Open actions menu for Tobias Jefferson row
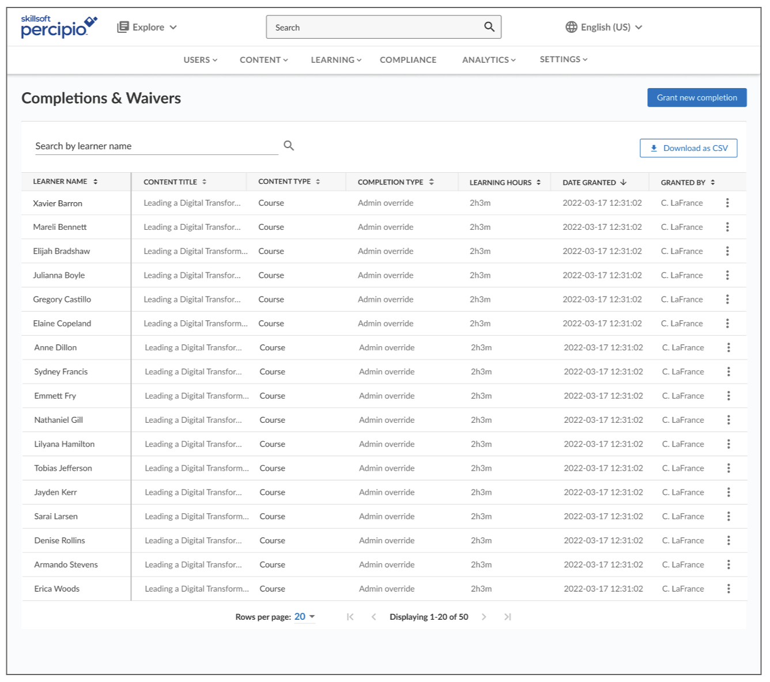This screenshot has height=682, width=770. click(729, 468)
